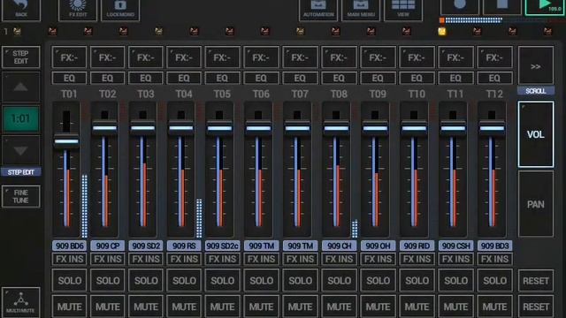Select the 909 RID sample label
This screenshot has width=566, height=318.
pos(417,246)
